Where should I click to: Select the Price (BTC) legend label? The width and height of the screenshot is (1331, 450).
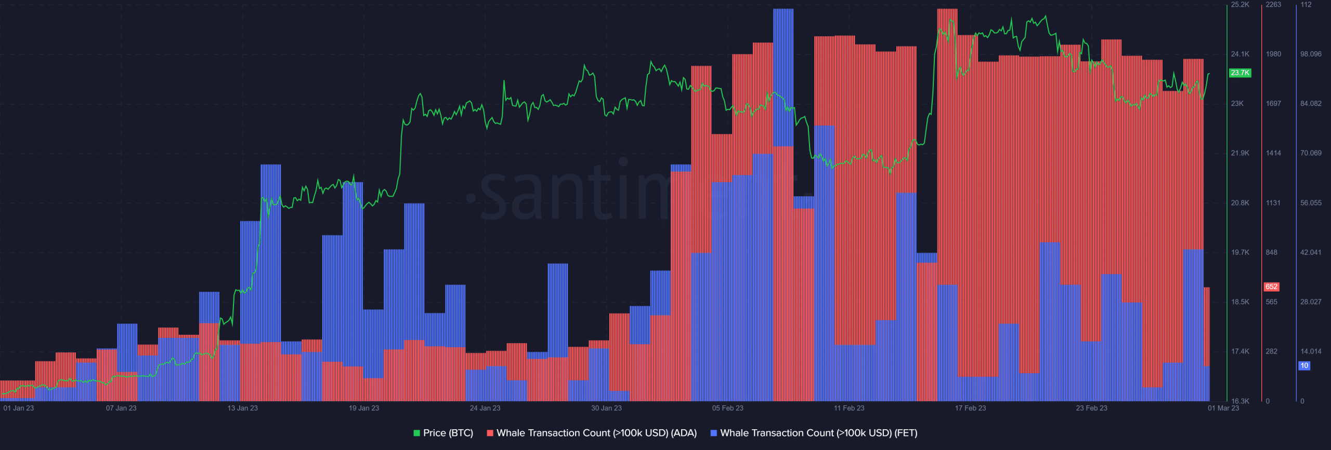(448, 433)
